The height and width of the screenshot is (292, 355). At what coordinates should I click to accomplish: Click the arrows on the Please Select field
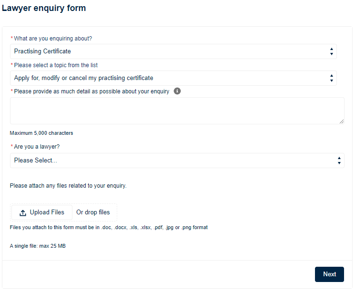[x=339, y=161]
